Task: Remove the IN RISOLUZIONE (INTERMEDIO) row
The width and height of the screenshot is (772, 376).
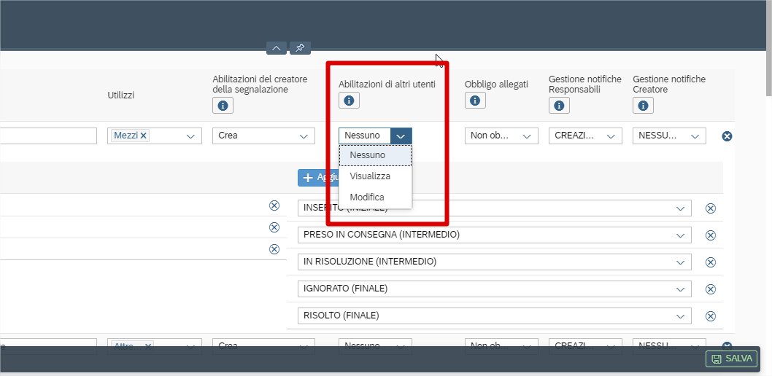Action: click(x=711, y=262)
